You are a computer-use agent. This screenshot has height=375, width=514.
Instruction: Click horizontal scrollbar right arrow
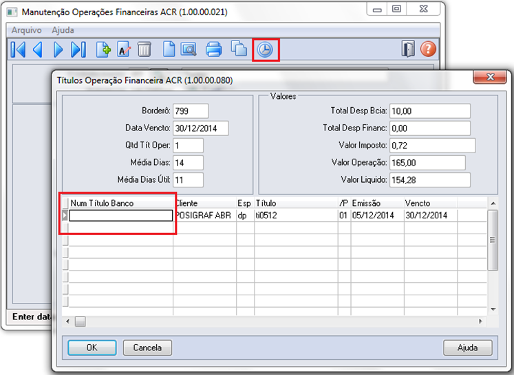[480, 321]
